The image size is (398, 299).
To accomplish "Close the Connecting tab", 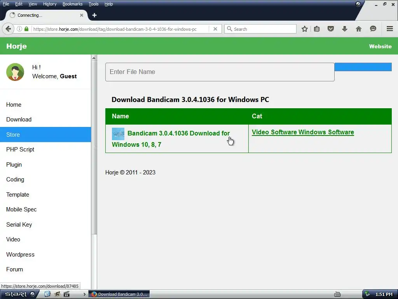I will click(82, 15).
